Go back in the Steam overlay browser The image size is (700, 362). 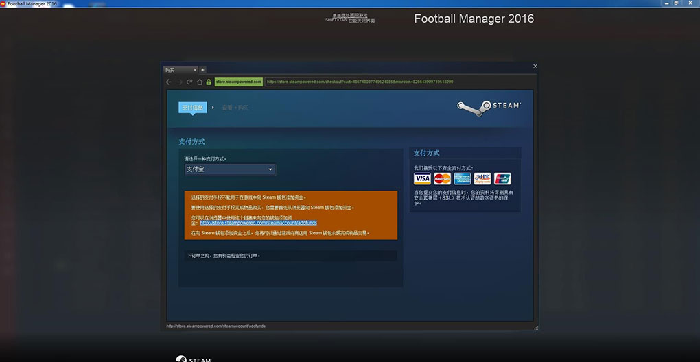tap(168, 82)
